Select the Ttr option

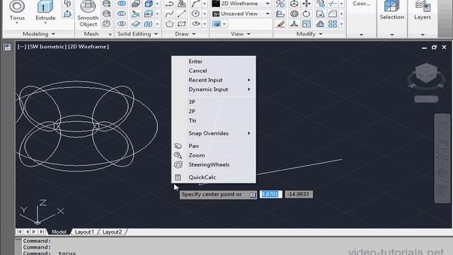click(214, 120)
